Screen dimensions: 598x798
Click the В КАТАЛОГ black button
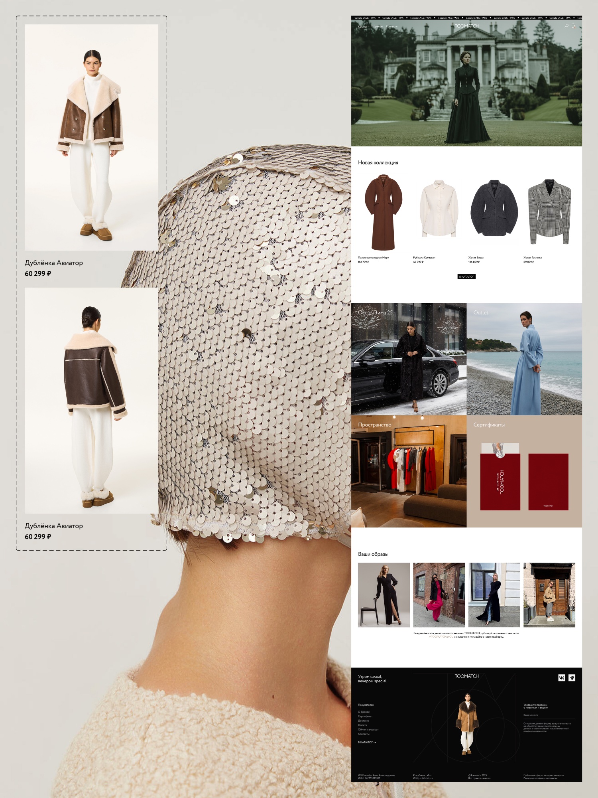[x=466, y=277]
